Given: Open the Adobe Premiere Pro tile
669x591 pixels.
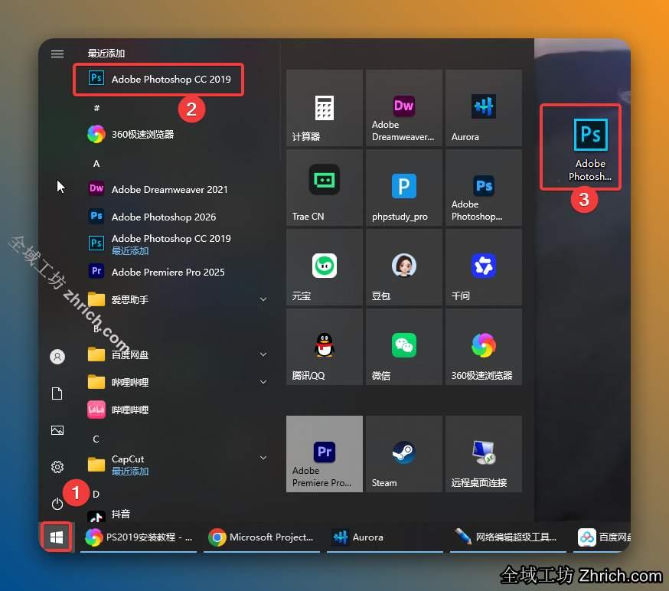Looking at the screenshot, I should click(325, 454).
